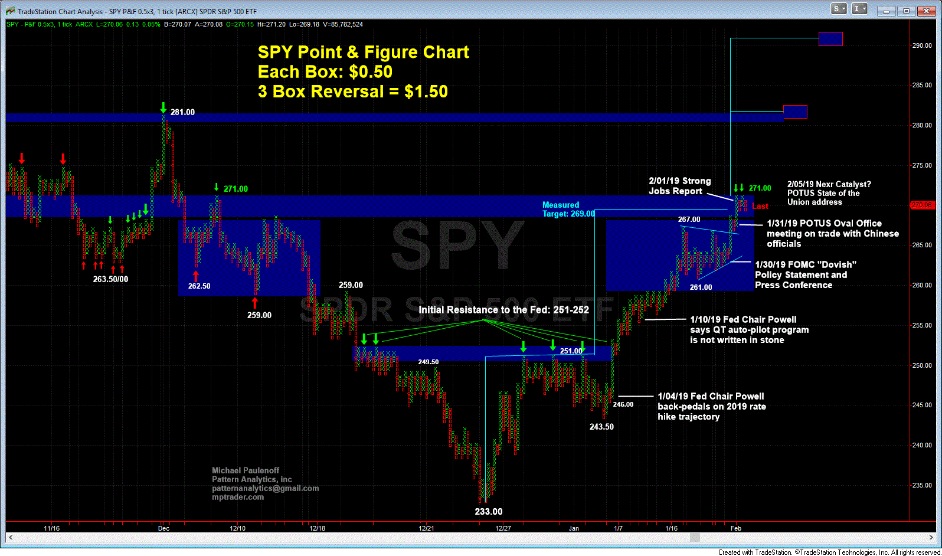Screen dimensions: 942x556
Task: Click the 'V=85,782,524' volume status value
Action: point(342,24)
